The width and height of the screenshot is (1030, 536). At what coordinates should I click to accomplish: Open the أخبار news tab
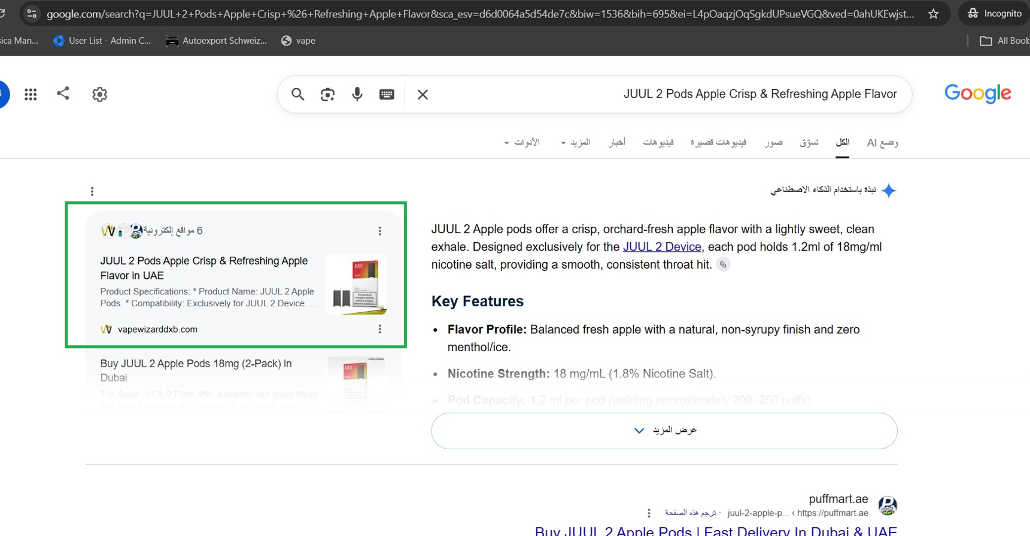pos(617,142)
